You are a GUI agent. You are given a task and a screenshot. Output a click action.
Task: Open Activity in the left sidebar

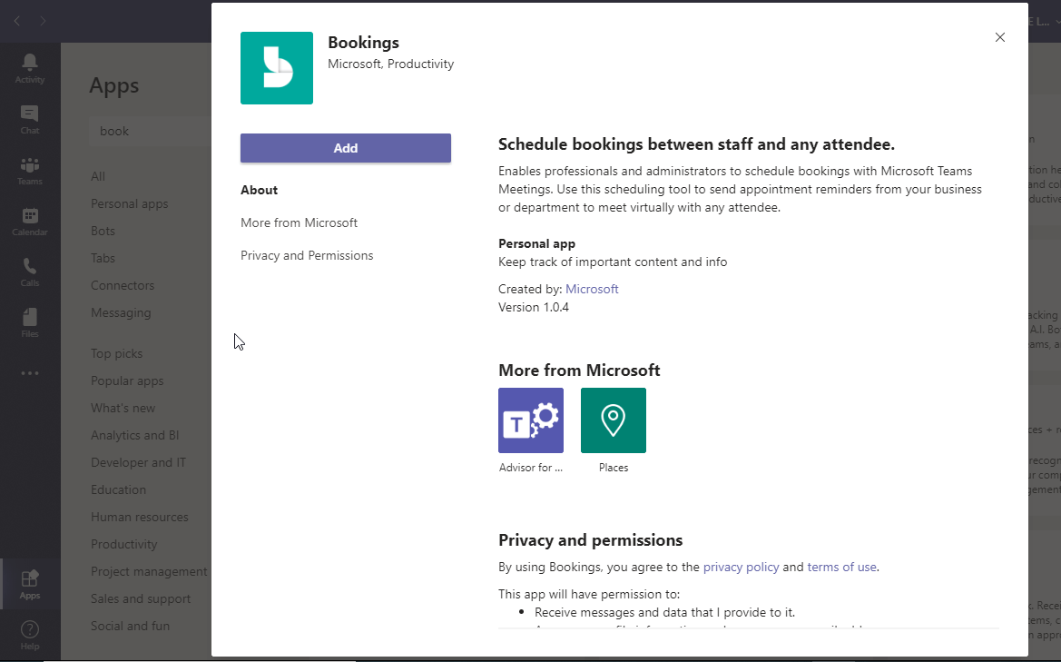tap(30, 68)
